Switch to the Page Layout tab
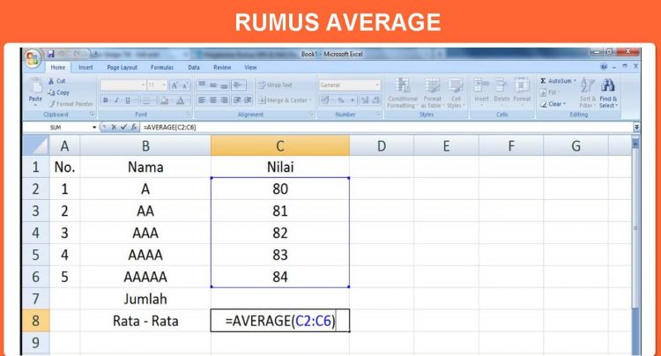This screenshot has width=661, height=356. click(122, 67)
